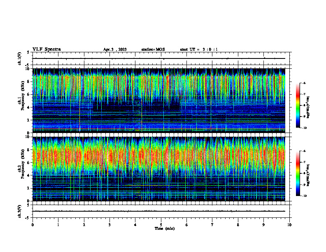
Task: Click time axis tick label "1"
Action: click(x=58, y=225)
